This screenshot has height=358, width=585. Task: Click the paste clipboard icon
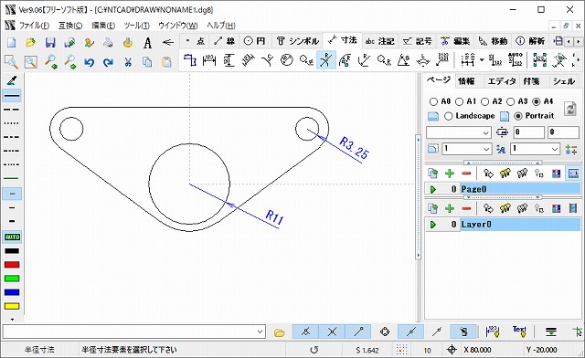click(x=166, y=62)
